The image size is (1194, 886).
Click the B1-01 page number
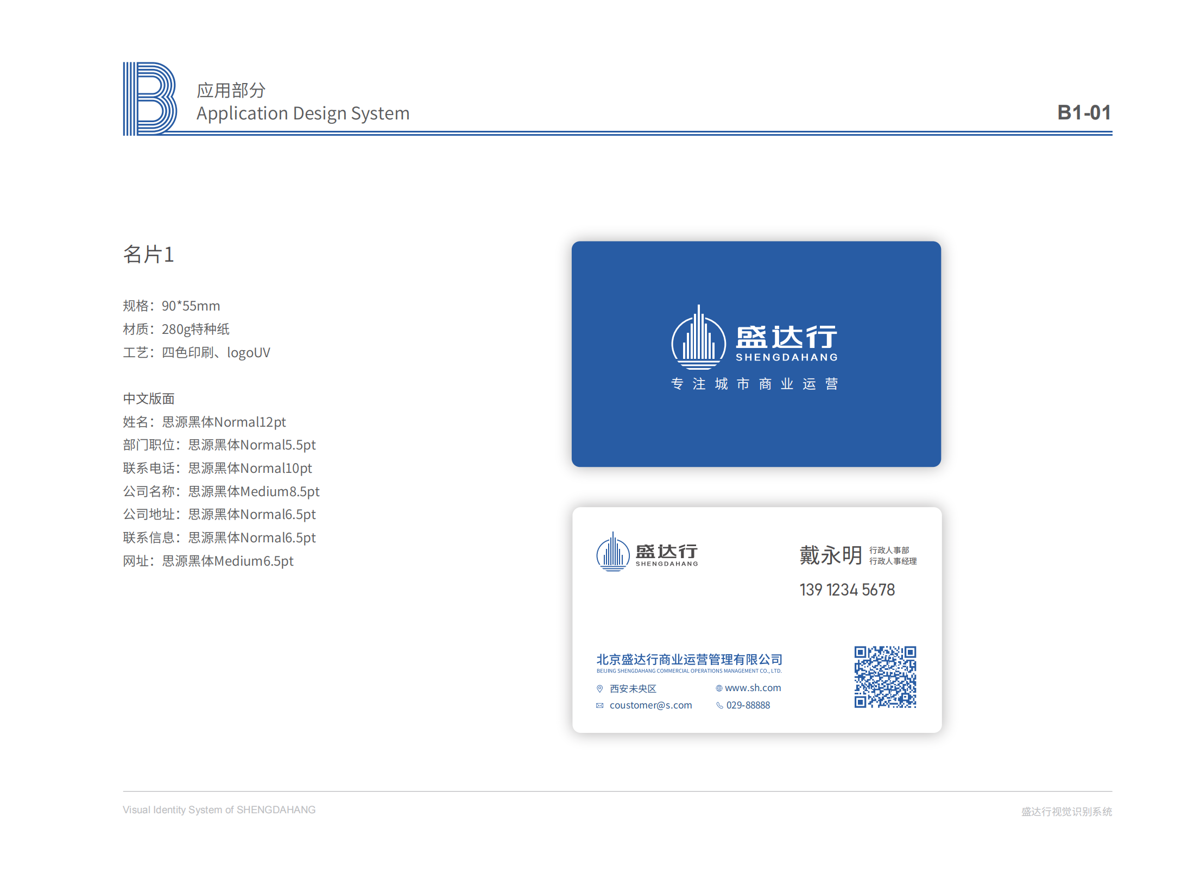1083,112
